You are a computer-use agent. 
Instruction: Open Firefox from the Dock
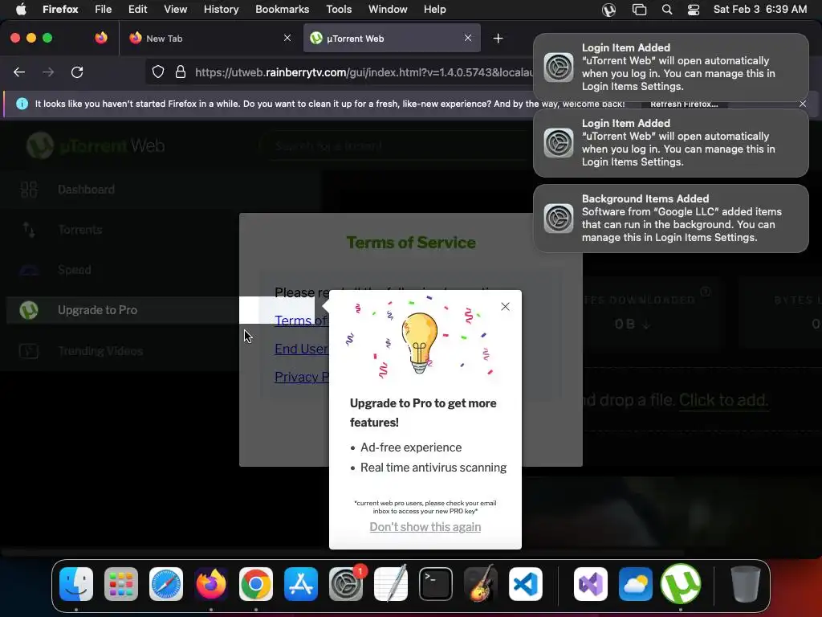(x=211, y=583)
